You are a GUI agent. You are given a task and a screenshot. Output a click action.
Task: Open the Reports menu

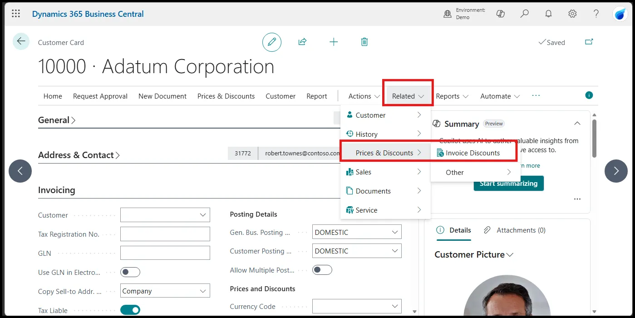[452, 96]
